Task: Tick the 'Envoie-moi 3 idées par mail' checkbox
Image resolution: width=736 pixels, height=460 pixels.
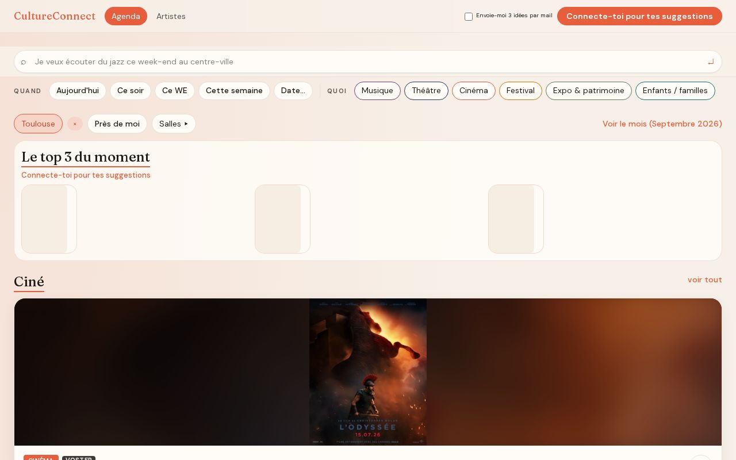Action: 469,17
